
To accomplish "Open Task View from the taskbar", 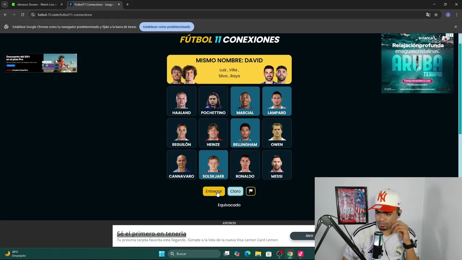I will coord(227,254).
